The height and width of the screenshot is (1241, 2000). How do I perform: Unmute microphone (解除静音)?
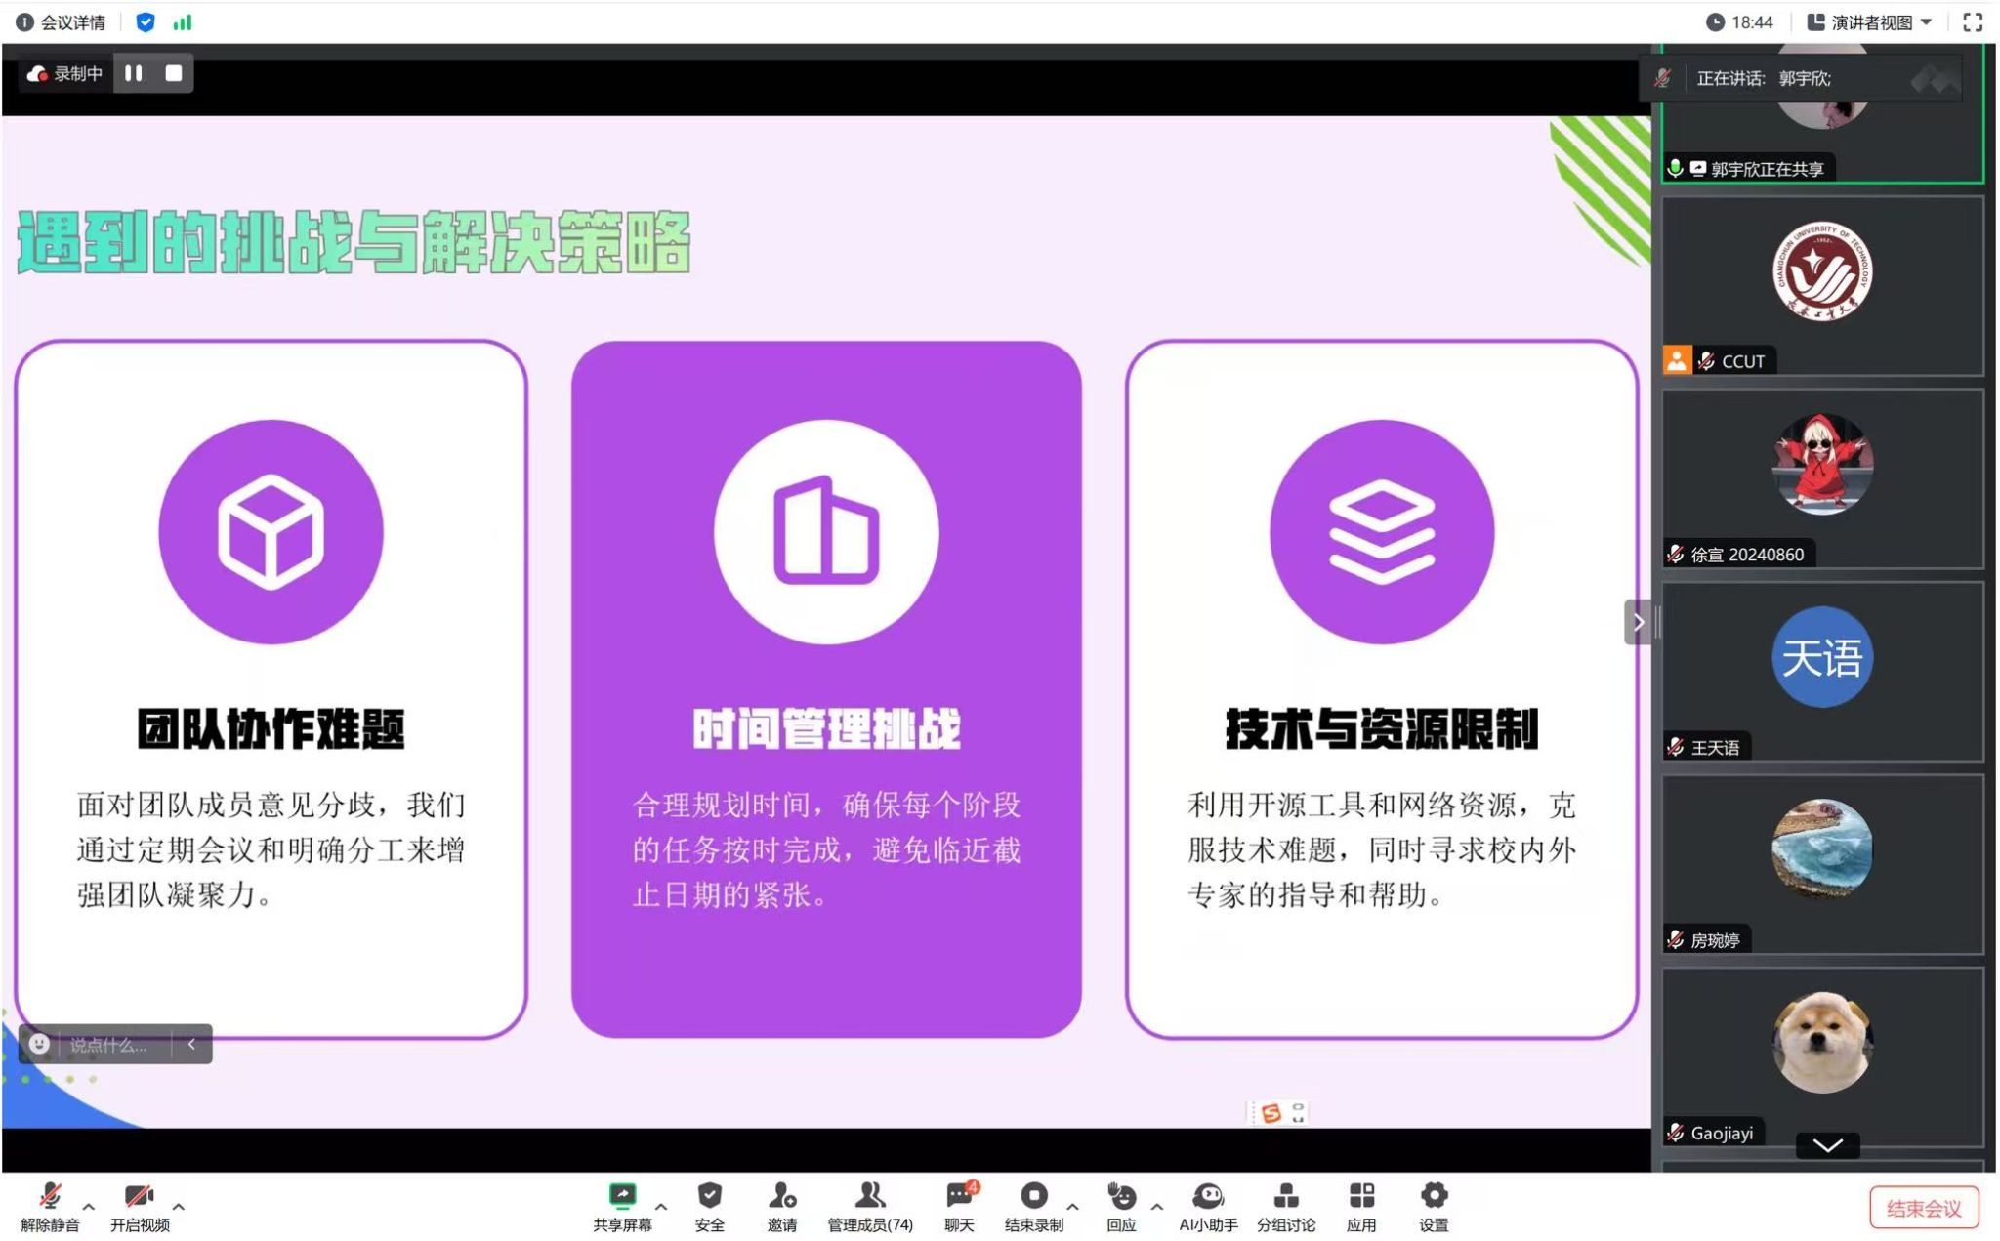(50, 1196)
